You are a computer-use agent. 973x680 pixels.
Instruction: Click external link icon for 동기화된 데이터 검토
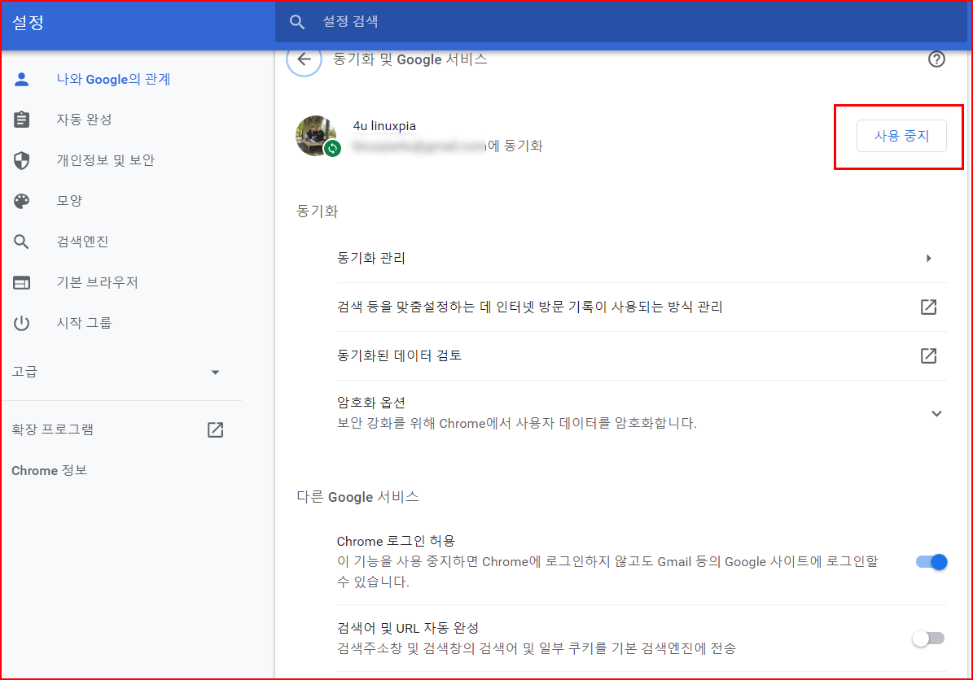coord(928,355)
